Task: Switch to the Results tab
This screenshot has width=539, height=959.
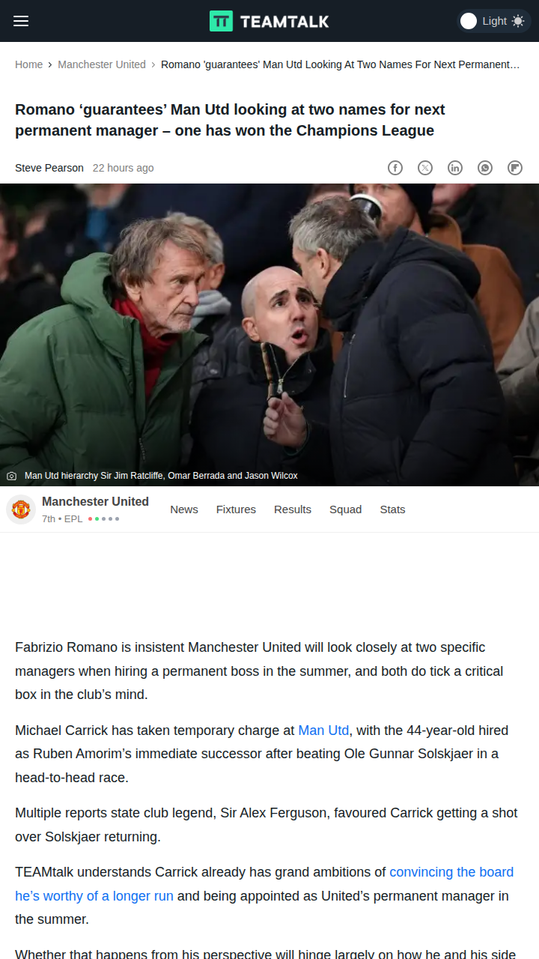Action: (x=293, y=509)
